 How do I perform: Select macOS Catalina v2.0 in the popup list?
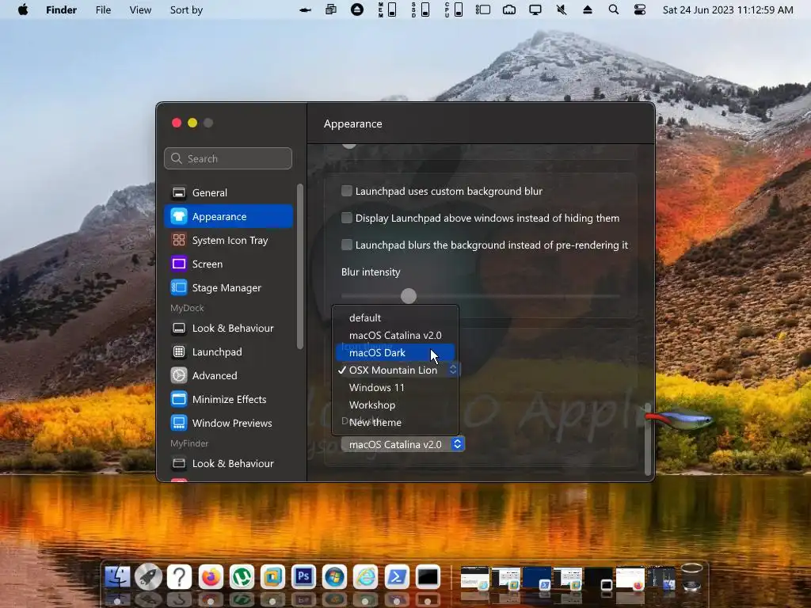point(395,335)
